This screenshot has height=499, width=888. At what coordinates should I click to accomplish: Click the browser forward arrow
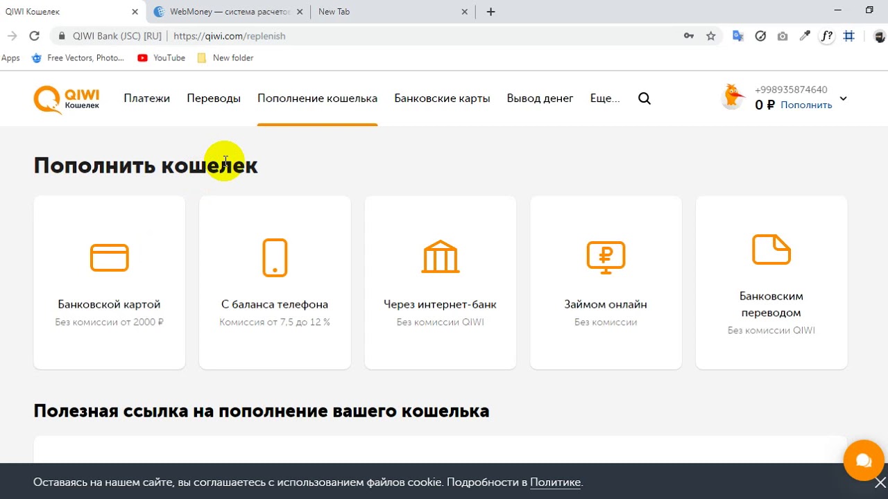click(x=12, y=36)
